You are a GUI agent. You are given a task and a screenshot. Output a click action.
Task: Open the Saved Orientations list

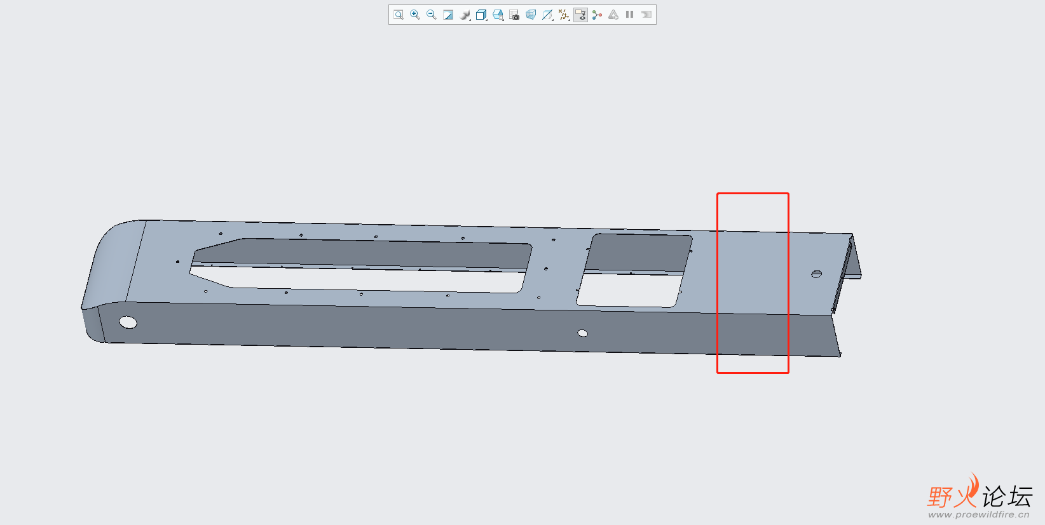click(498, 15)
